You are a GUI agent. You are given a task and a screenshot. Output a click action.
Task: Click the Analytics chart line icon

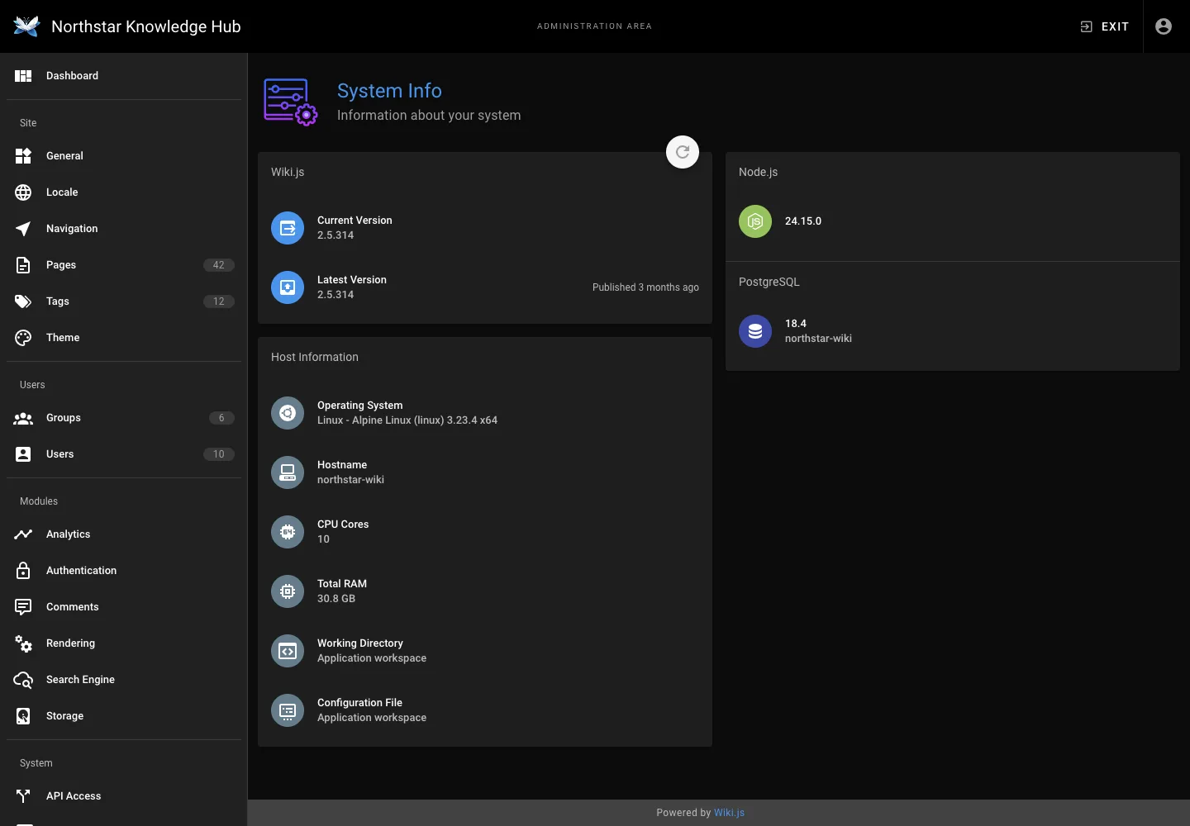23,534
